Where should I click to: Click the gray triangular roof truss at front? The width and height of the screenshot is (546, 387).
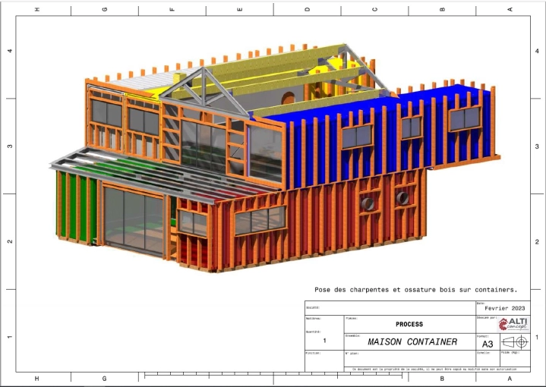coord(205,91)
